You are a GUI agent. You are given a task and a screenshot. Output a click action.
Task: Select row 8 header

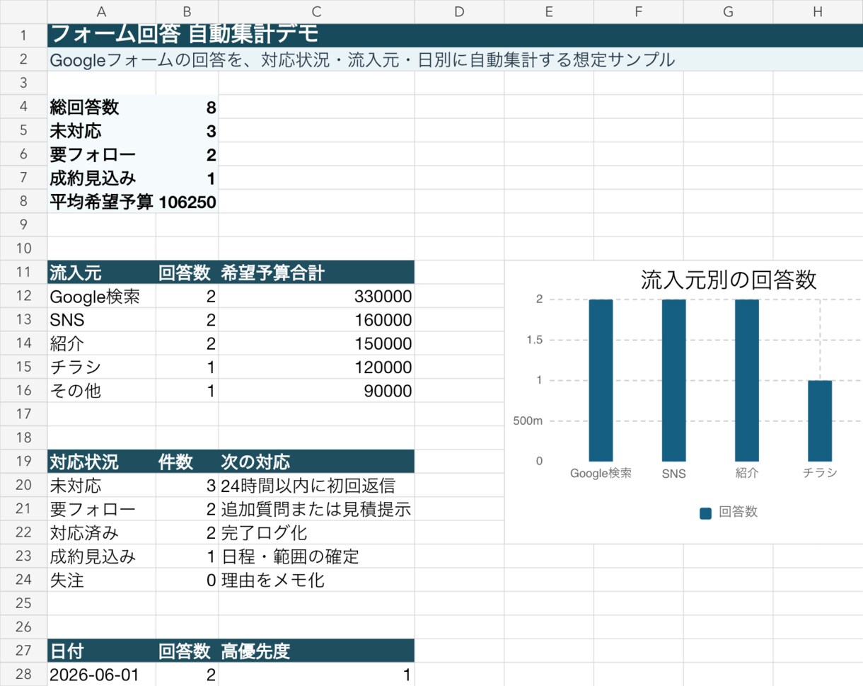pyautogui.click(x=23, y=202)
